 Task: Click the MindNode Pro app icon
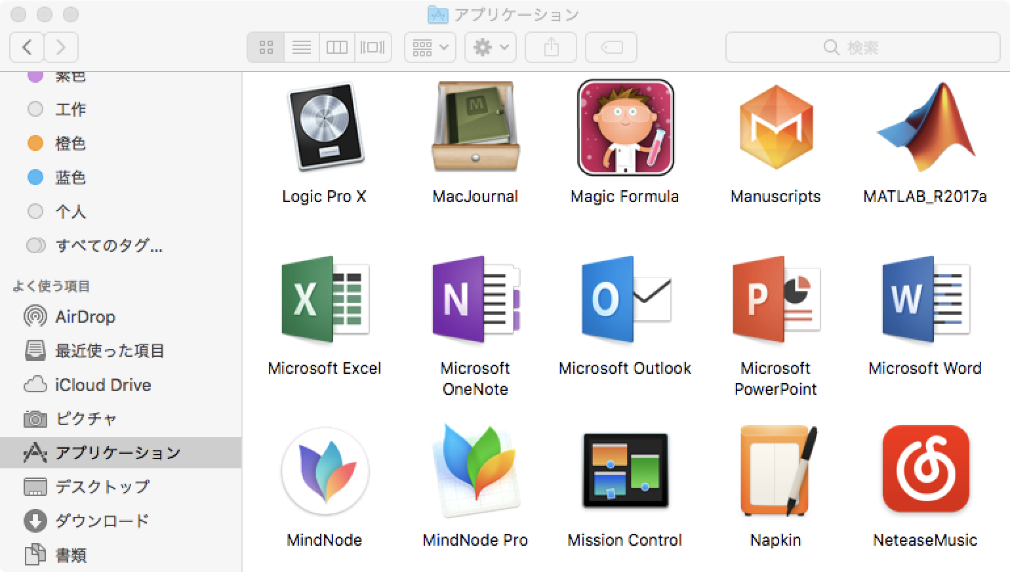[x=475, y=471]
